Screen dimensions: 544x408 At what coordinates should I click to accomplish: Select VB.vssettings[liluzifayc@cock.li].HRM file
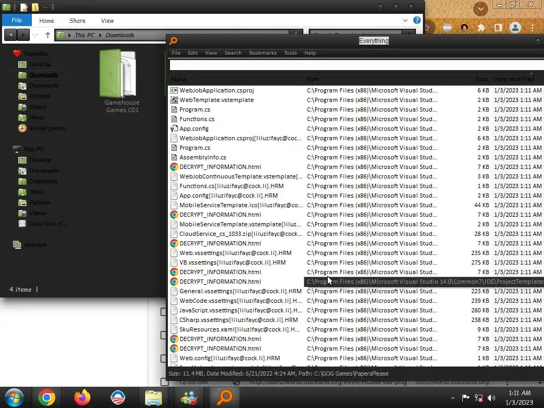233,262
